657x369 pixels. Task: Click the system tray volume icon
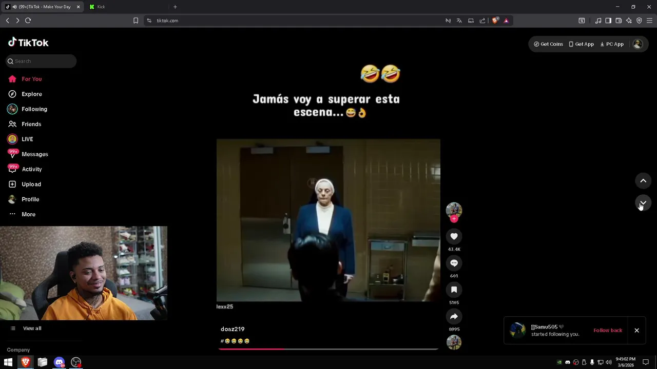click(x=608, y=362)
